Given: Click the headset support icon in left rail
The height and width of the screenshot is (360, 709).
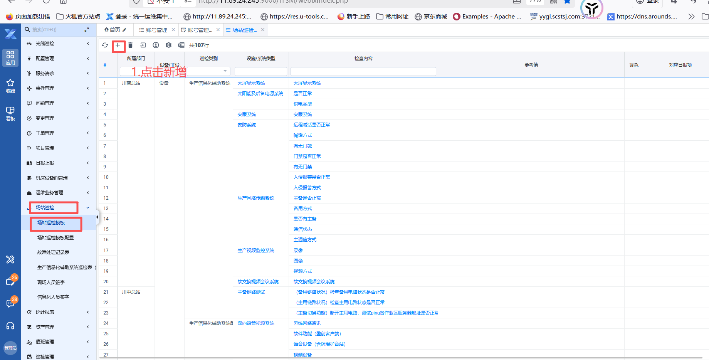Looking at the screenshot, I should pos(10,326).
